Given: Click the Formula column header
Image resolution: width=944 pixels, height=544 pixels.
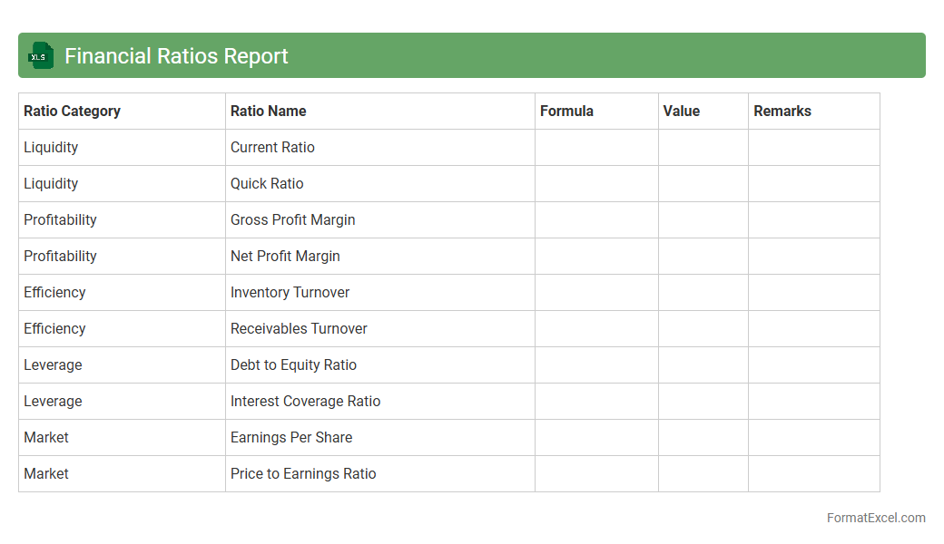Looking at the screenshot, I should (x=566, y=111).
